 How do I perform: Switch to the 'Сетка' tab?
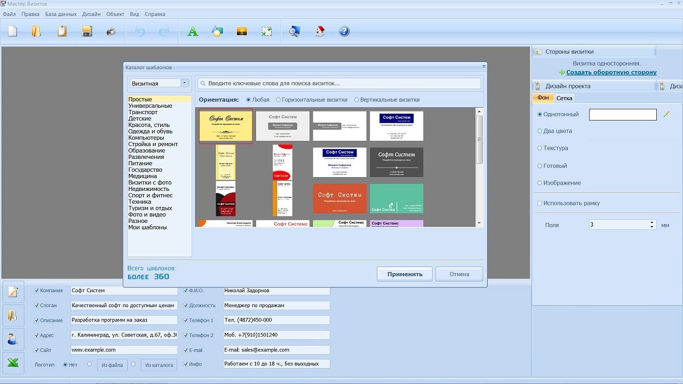point(564,98)
